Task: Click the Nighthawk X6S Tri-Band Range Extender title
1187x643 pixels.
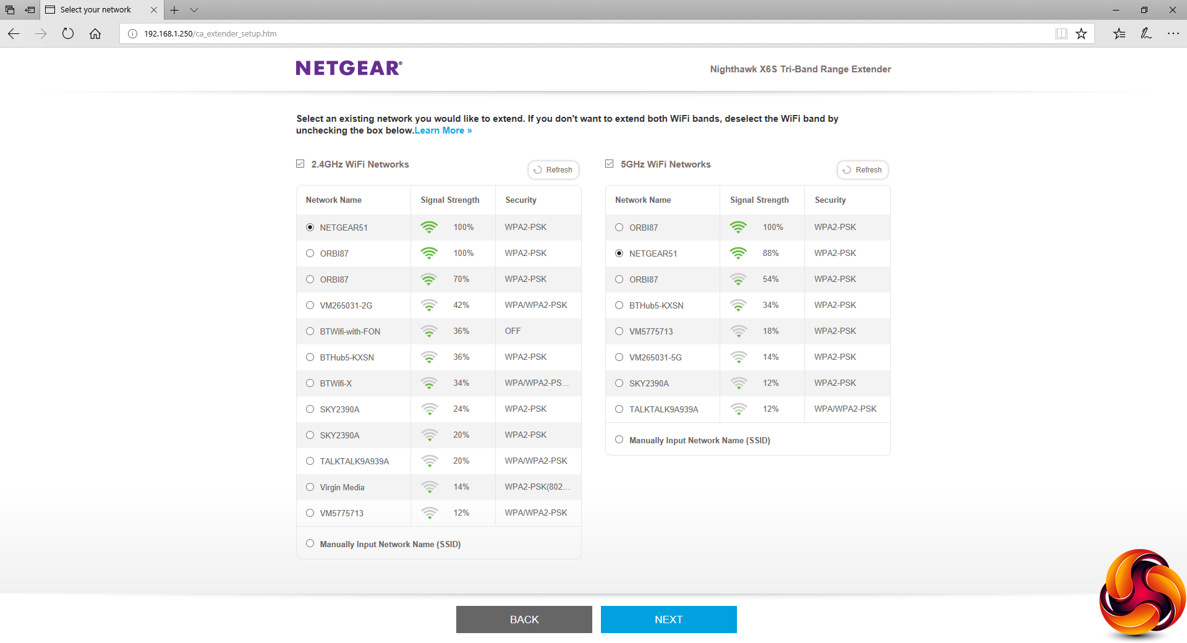Action: coord(801,69)
